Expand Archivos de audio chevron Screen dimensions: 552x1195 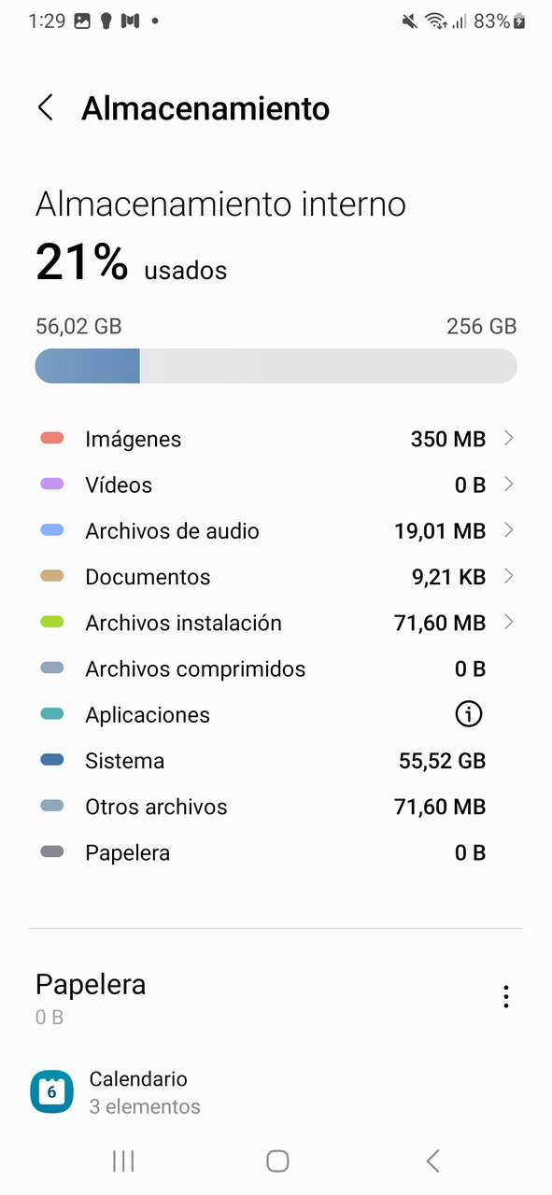508,530
